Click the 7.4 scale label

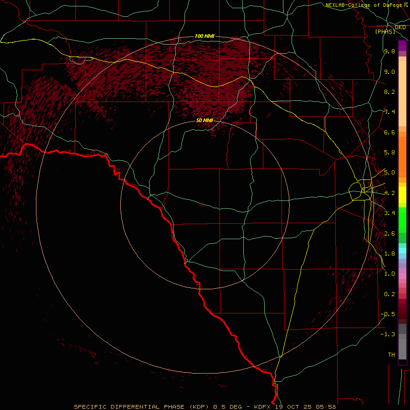389,112
